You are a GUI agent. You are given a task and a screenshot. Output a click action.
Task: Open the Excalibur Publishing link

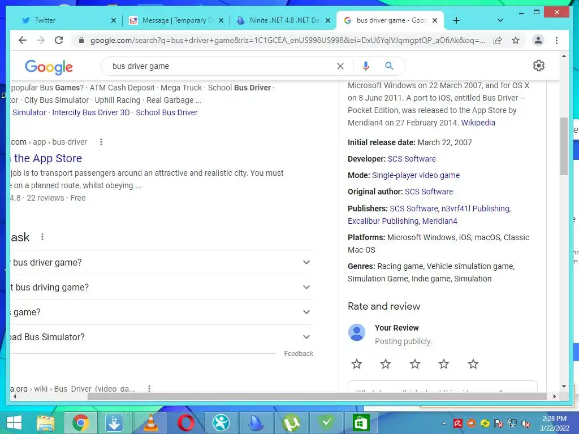click(383, 221)
